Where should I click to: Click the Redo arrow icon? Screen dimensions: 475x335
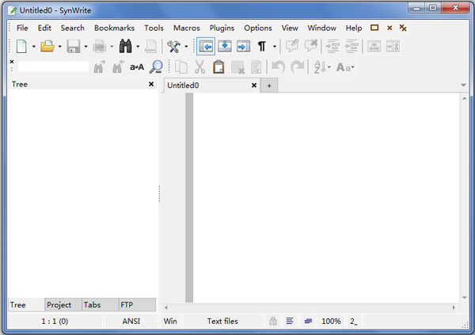click(297, 67)
